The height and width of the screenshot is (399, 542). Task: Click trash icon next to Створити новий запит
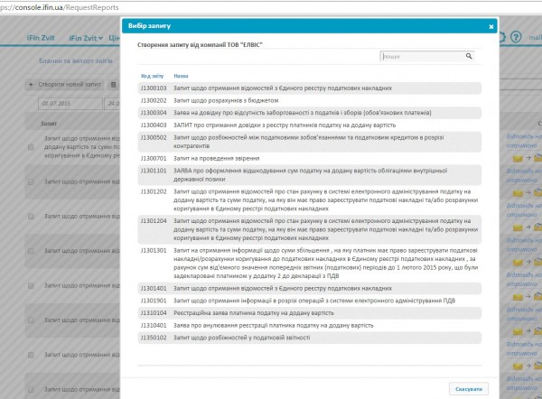click(113, 84)
